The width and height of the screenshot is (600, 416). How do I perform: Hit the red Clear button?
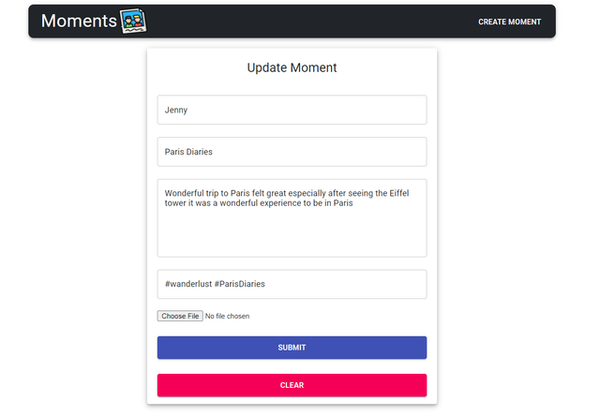point(292,385)
